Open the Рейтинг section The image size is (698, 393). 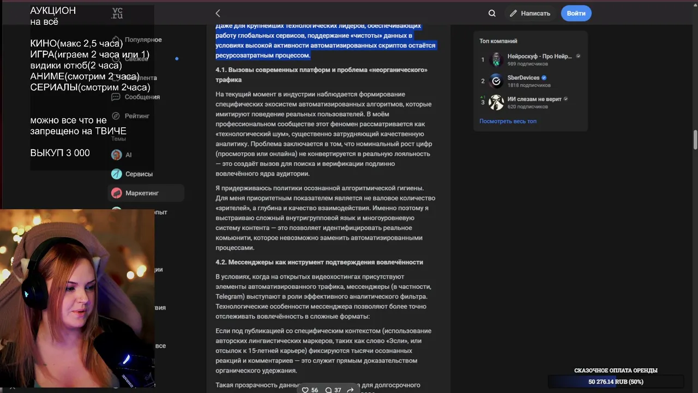coord(137,116)
